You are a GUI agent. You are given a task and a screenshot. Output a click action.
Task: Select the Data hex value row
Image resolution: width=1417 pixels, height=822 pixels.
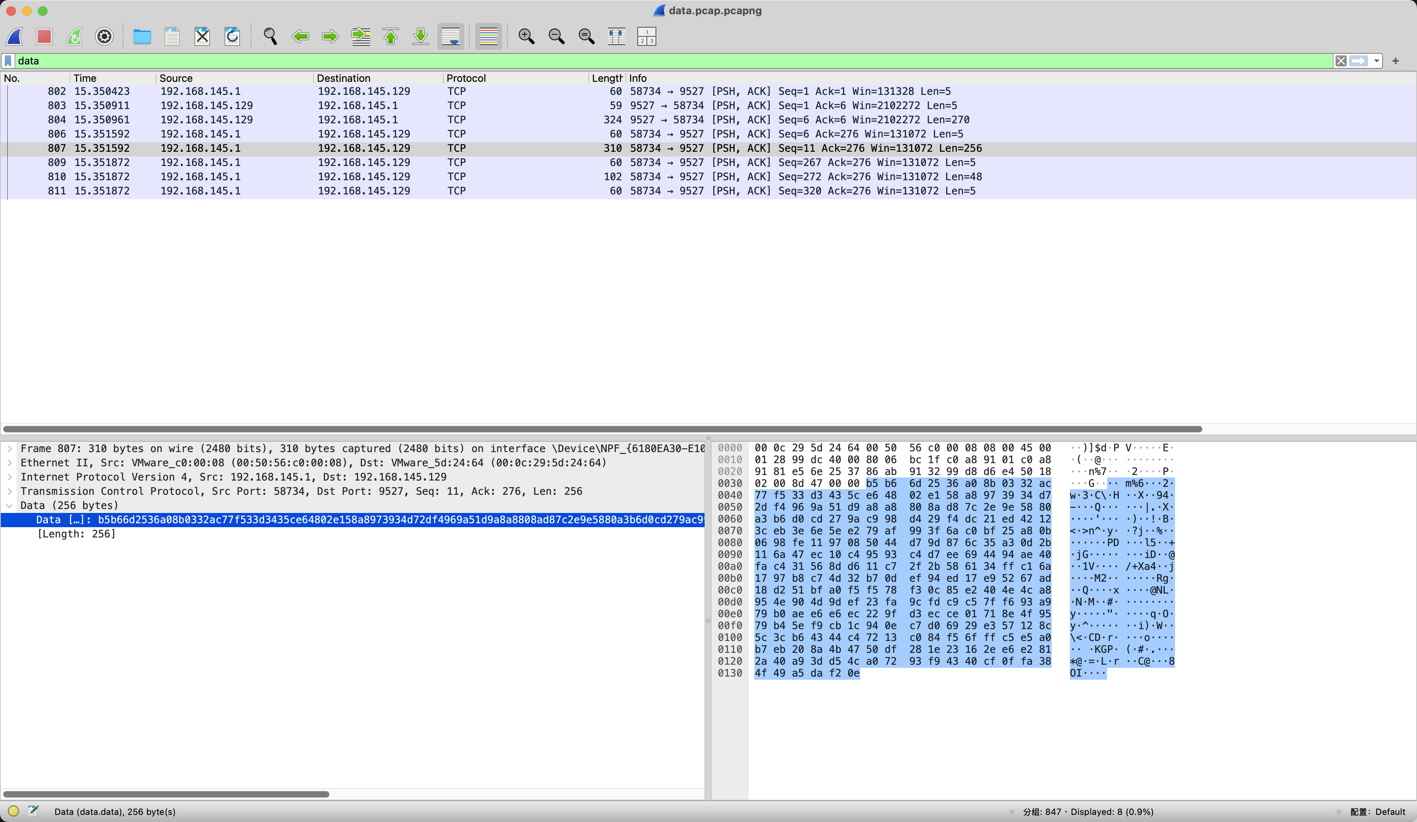point(353,520)
